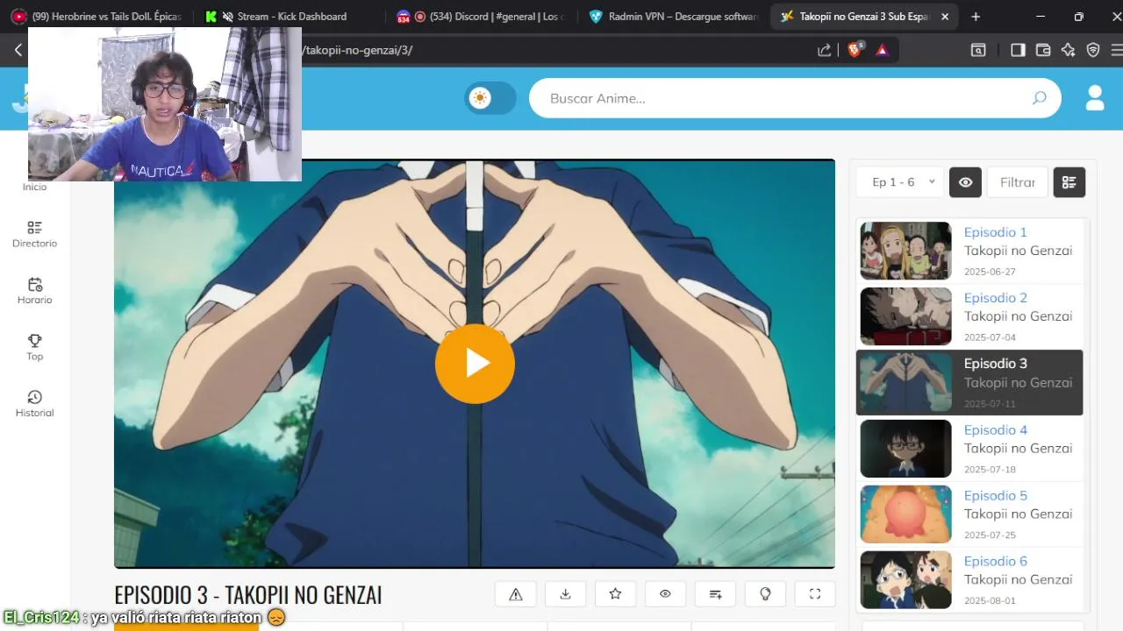1123x631 pixels.
Task: Open Leo AI sparkle icon
Action: [x=1068, y=50]
